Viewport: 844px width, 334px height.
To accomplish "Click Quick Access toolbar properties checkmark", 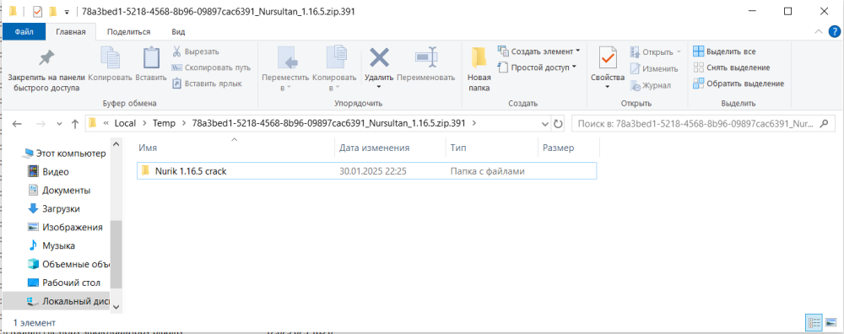I will point(37,11).
